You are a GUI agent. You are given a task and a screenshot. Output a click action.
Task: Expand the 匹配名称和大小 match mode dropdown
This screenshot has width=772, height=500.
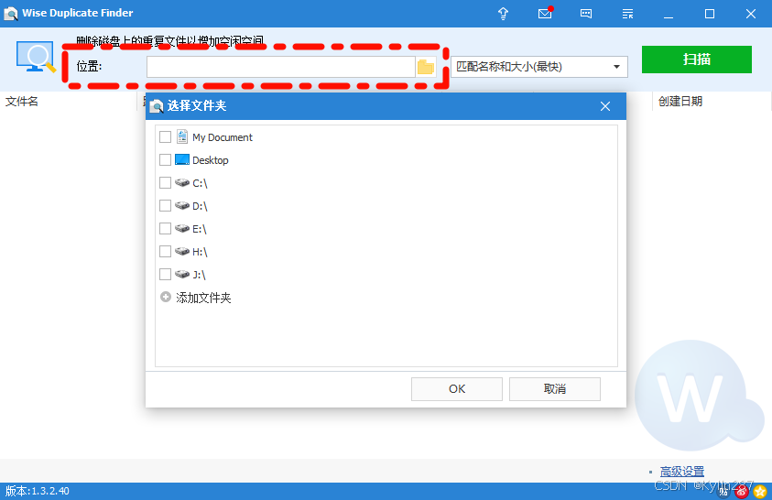539,67
